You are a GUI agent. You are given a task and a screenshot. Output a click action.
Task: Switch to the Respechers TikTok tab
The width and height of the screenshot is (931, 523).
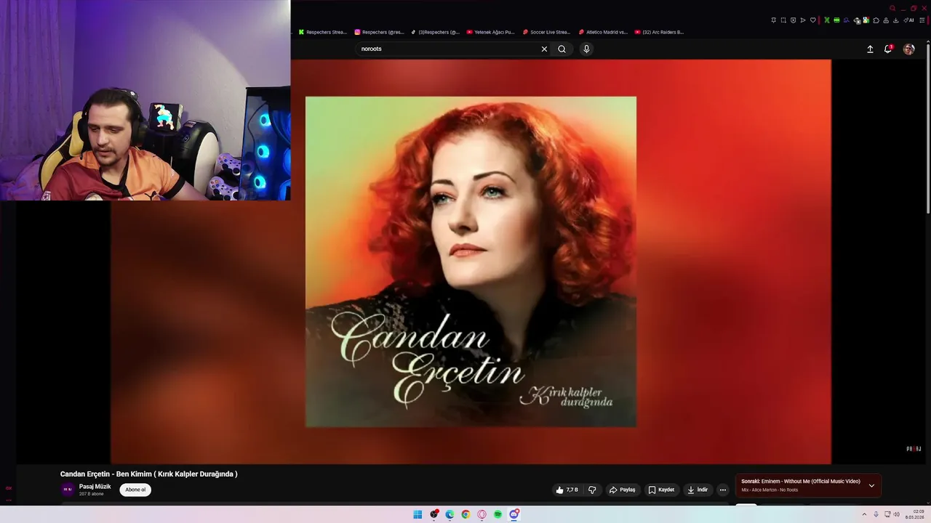pos(435,32)
